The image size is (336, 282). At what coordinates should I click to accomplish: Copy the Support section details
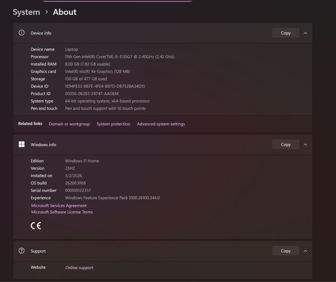[286, 251]
